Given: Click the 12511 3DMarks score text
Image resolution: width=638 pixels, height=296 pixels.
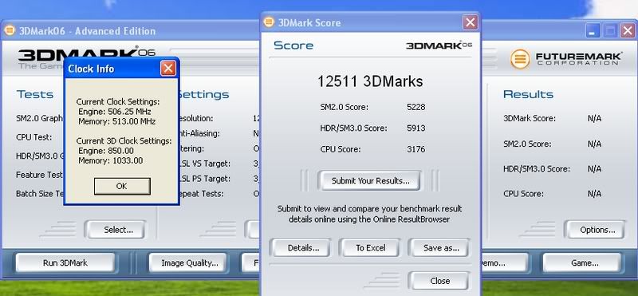Looking at the screenshot, I should click(370, 81).
